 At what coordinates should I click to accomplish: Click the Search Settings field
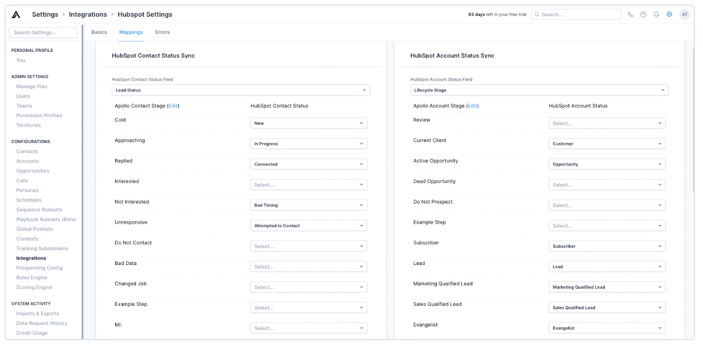[x=43, y=33]
